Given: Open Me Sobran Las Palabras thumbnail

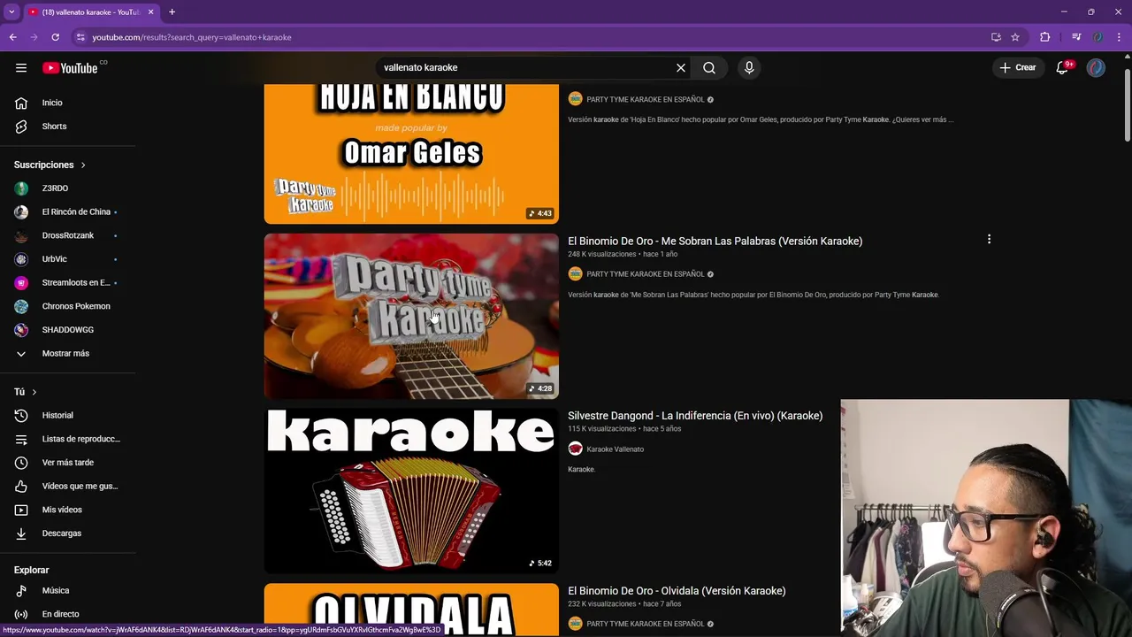Looking at the screenshot, I should (x=411, y=316).
